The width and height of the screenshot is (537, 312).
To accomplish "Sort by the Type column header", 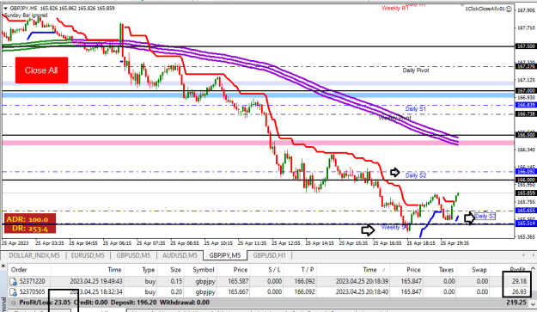I will [149, 270].
